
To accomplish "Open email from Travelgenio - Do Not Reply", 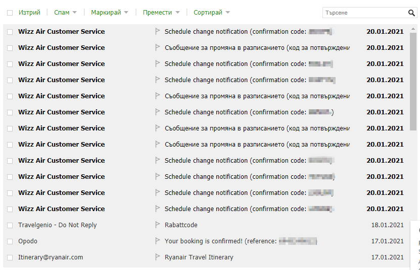I will [x=57, y=225].
